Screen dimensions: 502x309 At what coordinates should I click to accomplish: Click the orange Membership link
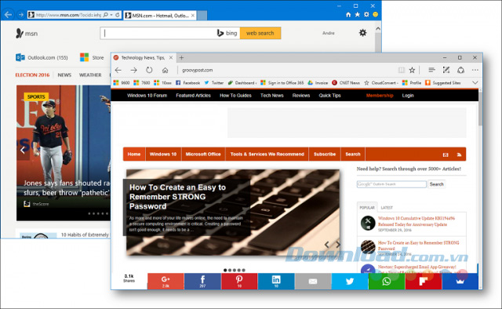point(380,96)
